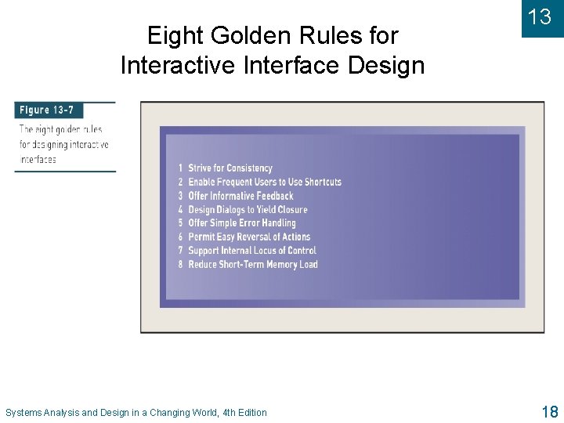Select "Enable Frequent Users to Use Shortcuts"
Viewport: 564px width, 423px height.
[x=265, y=182]
